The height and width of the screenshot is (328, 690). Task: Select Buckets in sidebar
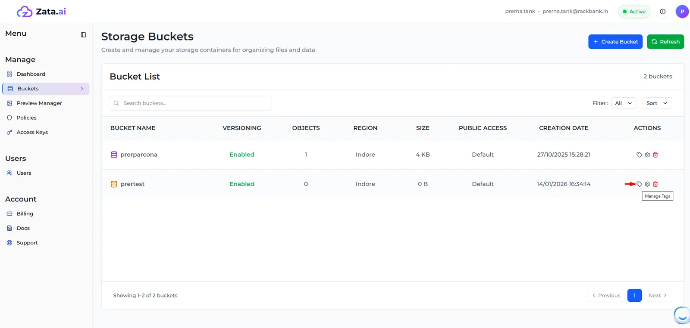click(46, 89)
